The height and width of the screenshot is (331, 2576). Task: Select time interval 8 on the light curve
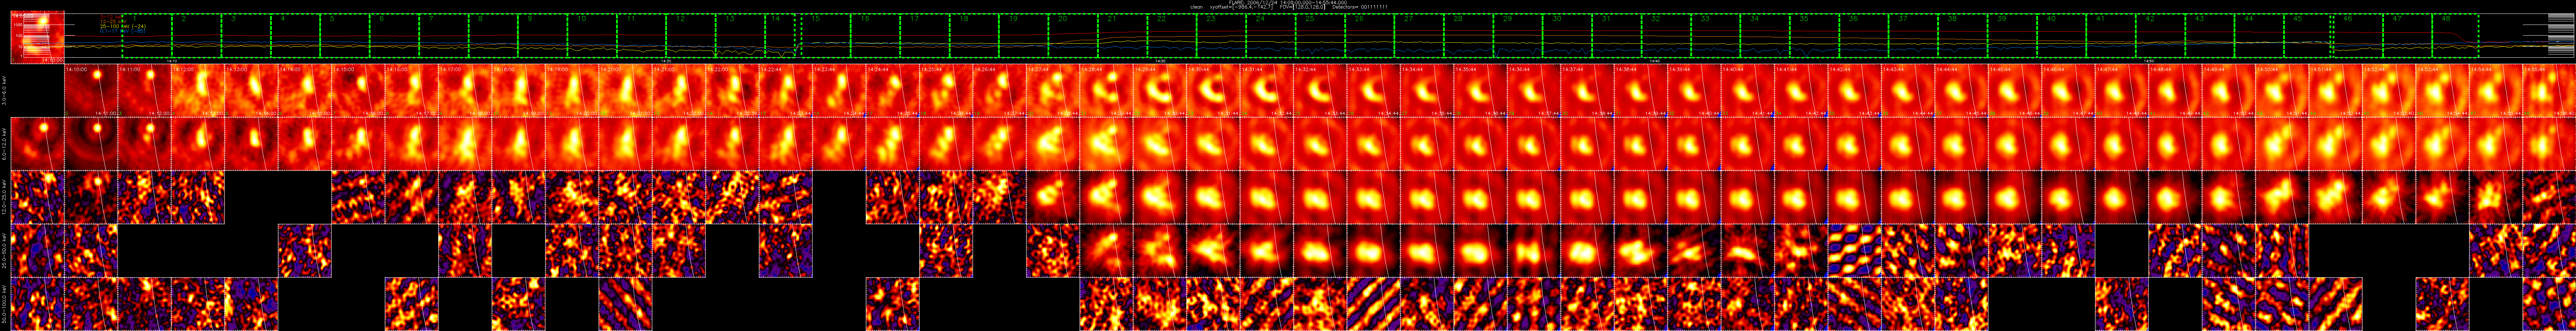[x=493, y=36]
